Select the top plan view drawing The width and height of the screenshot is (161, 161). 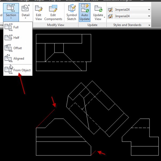click(64, 52)
